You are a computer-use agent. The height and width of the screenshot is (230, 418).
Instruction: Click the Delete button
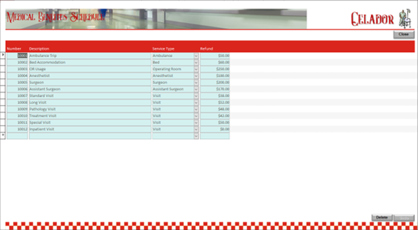pyautogui.click(x=382, y=218)
